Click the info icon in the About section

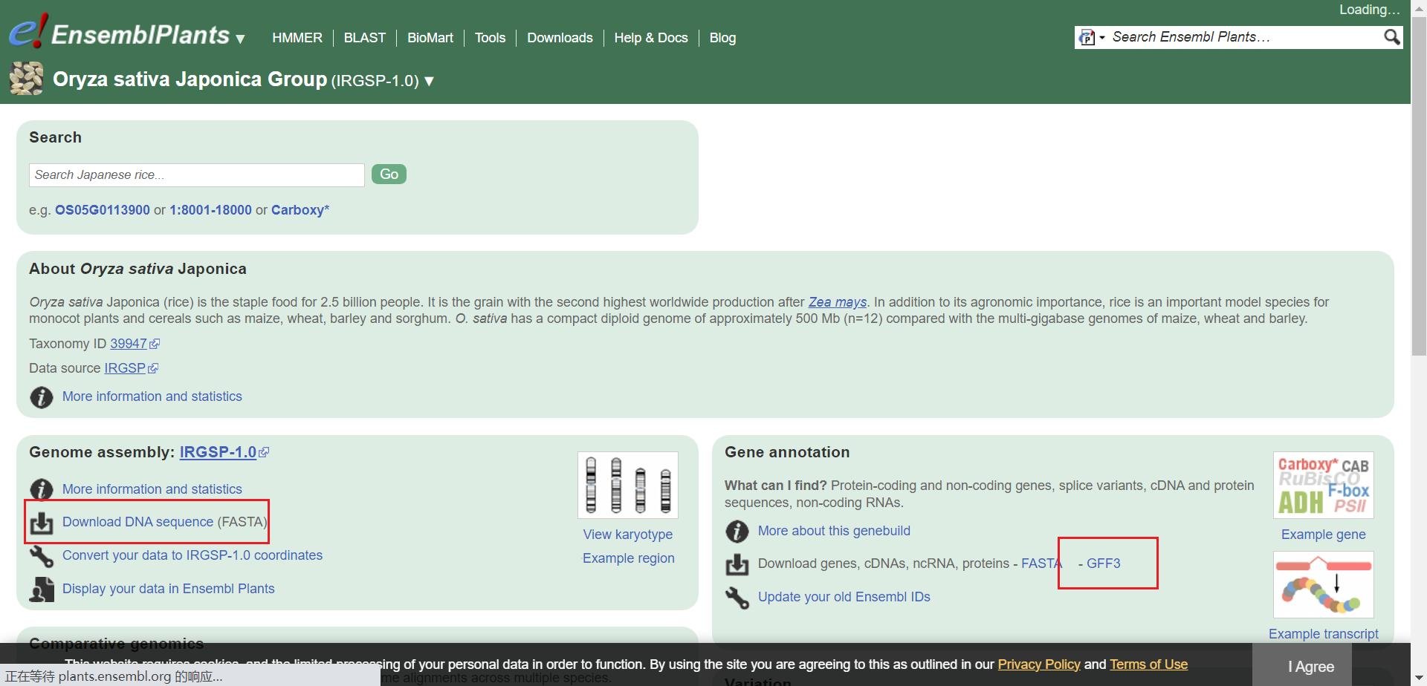pos(41,397)
